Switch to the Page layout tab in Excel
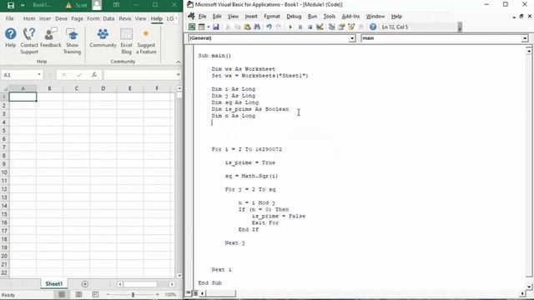 pyautogui.click(x=77, y=18)
